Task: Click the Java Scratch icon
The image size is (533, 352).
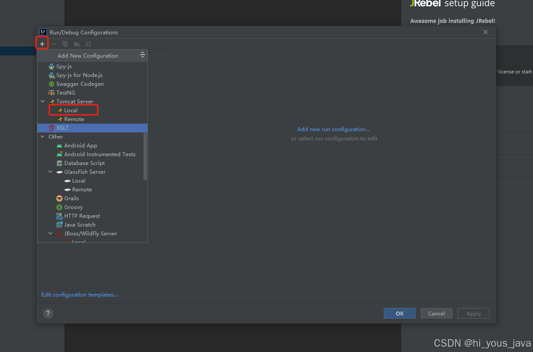Action: 59,225
